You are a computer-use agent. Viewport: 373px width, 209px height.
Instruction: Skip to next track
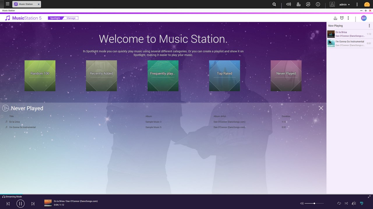pyautogui.click(x=33, y=203)
